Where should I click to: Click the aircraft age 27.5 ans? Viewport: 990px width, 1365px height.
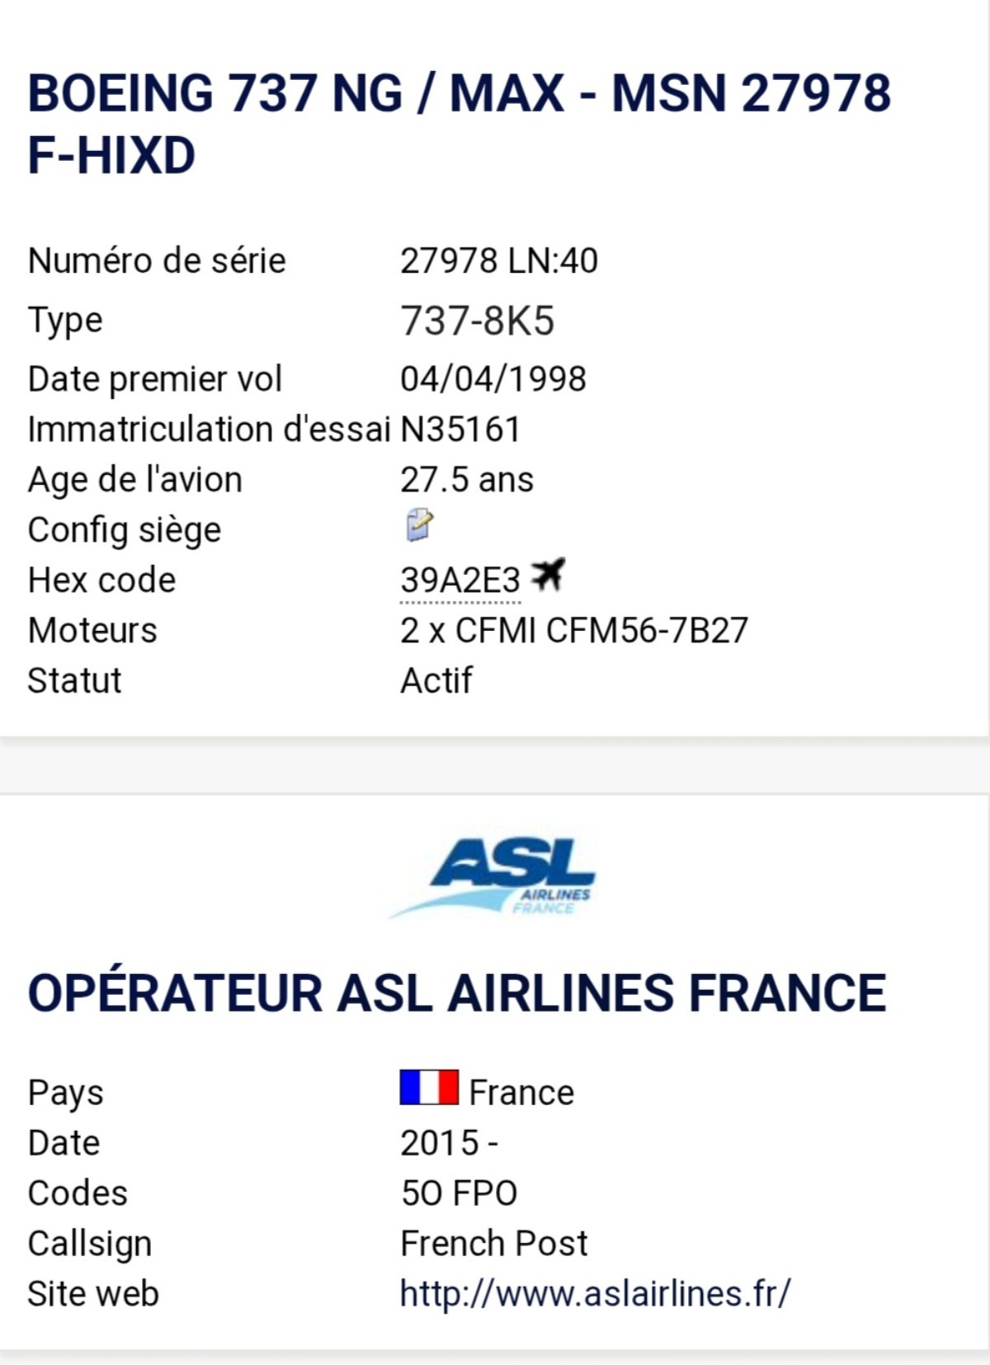point(466,480)
